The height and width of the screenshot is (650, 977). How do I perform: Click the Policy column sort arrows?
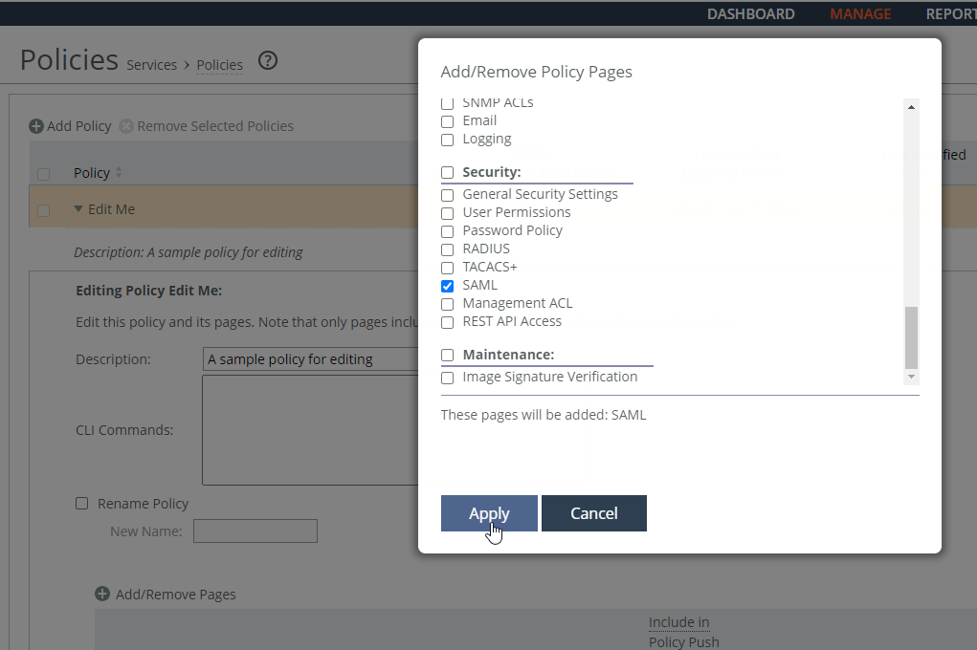(119, 173)
